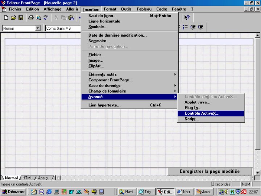Open the Outils menu
The height and width of the screenshot is (196, 261).
127,9
